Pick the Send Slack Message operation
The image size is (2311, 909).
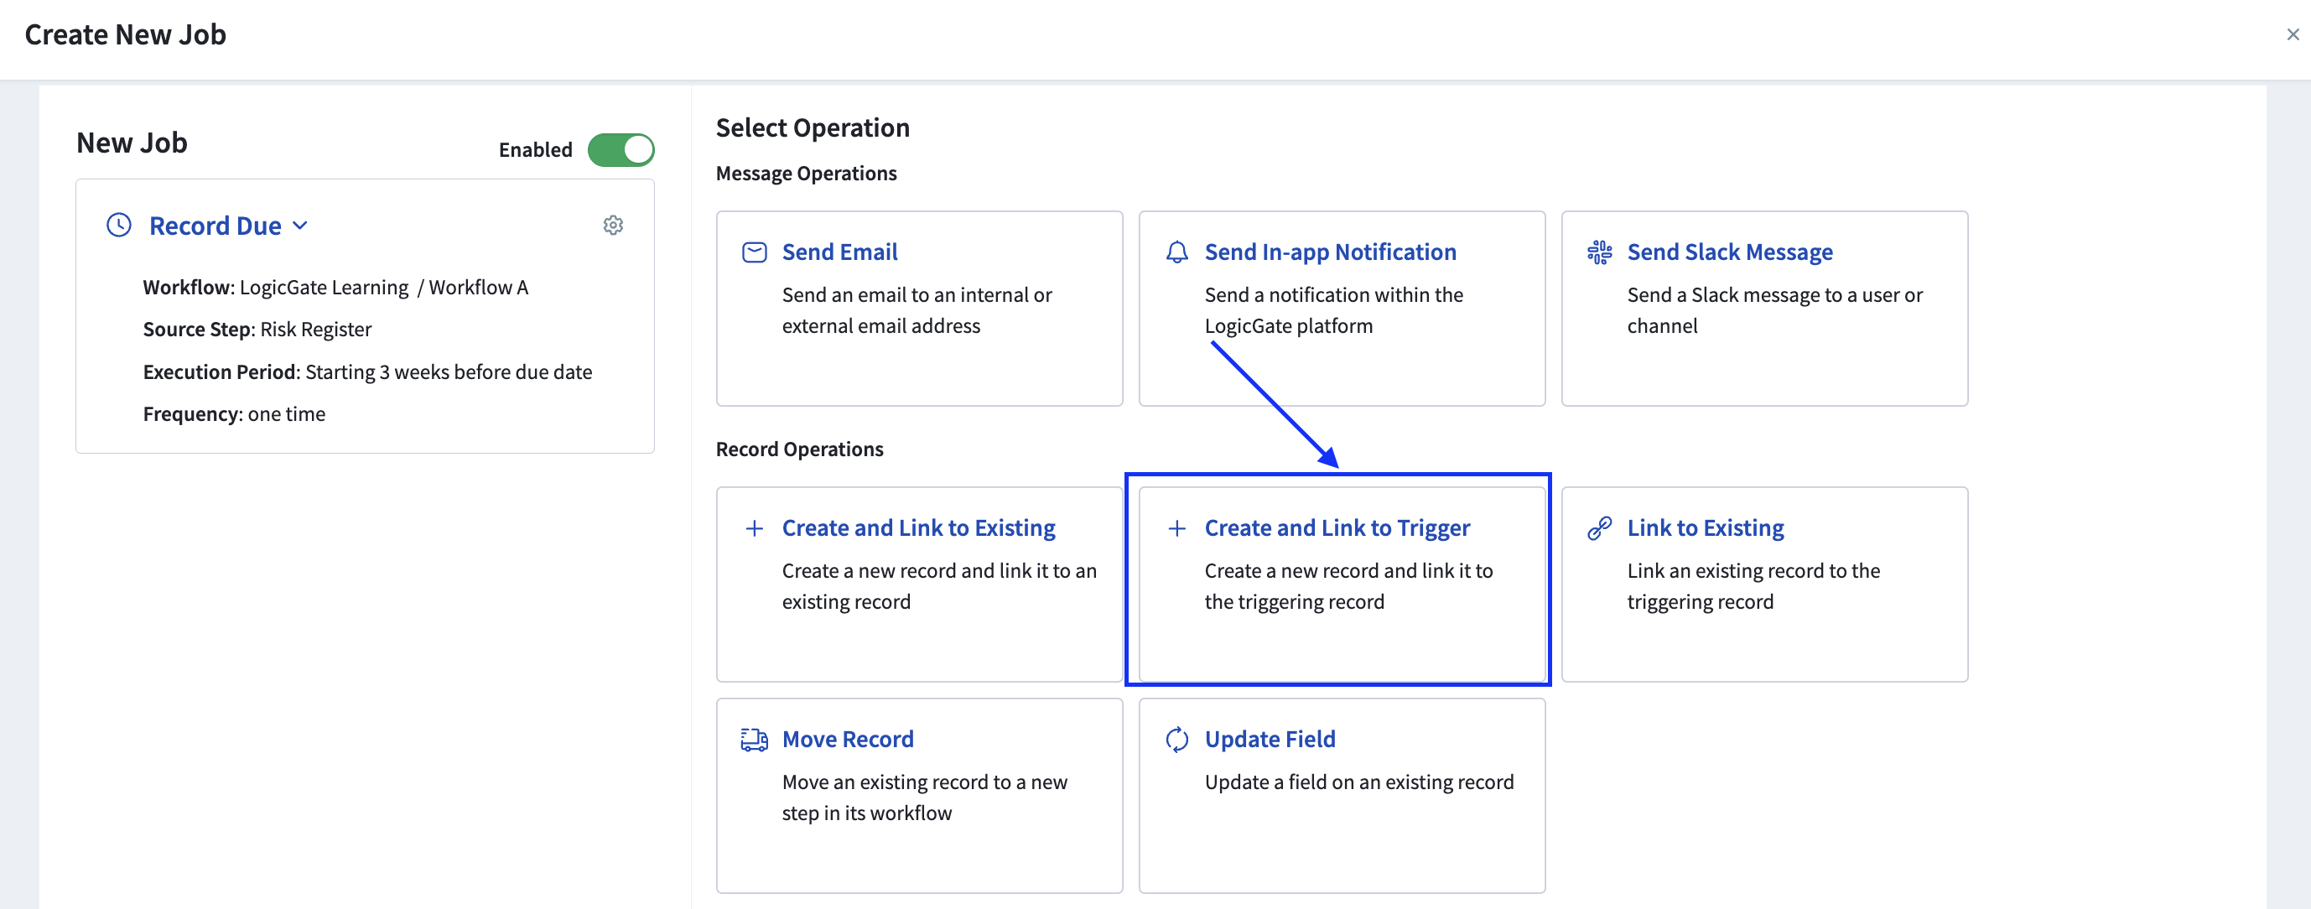click(x=1763, y=309)
